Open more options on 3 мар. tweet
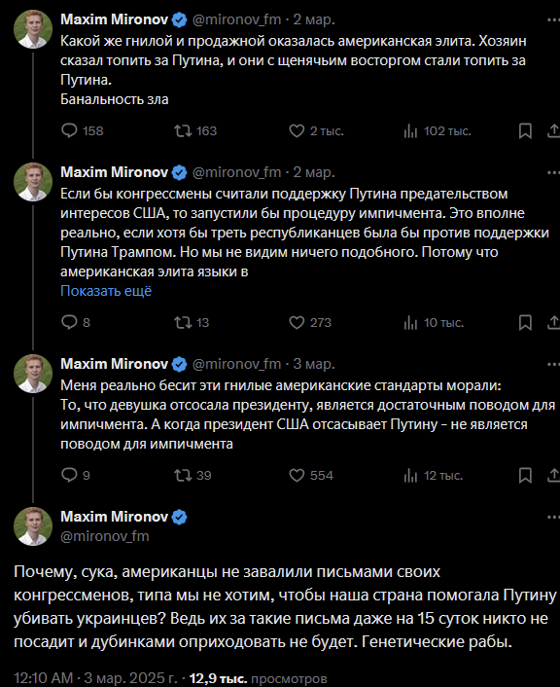Image resolution: width=560 pixels, height=687 pixels. (553, 364)
